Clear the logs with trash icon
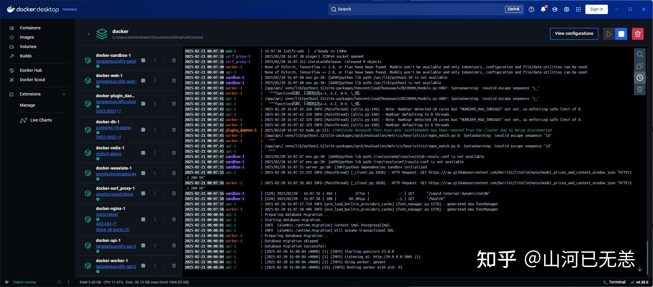653x287 pixels. 640,89
